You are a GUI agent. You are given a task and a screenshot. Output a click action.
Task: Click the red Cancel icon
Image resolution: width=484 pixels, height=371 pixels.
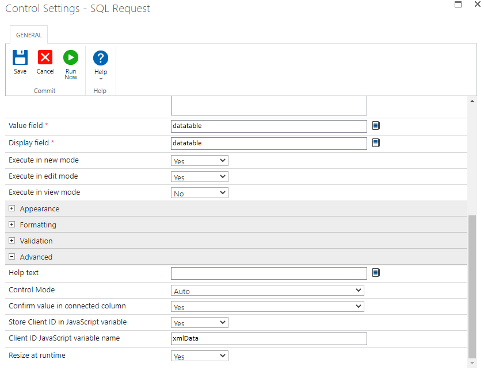45,57
